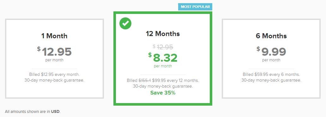Click the green $8.32 price
The width and height of the screenshot is (326, 117).
[x=163, y=58]
